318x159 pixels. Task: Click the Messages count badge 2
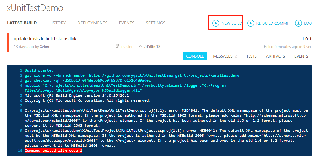(236, 56)
